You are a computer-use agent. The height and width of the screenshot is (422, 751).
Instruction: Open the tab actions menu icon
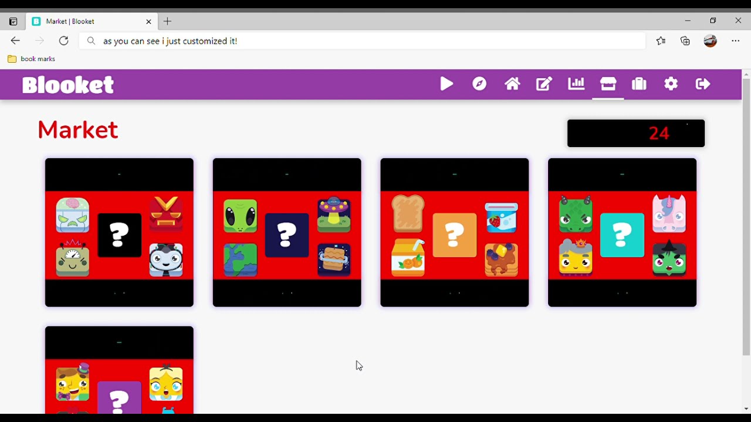13,22
